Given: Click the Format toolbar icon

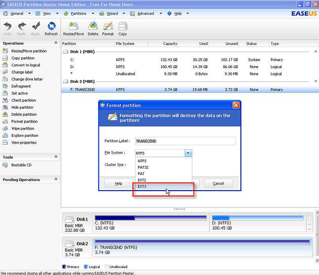Looking at the screenshot, I should click(108, 29).
